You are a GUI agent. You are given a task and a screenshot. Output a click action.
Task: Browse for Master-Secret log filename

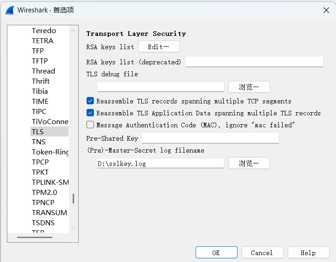249,163
